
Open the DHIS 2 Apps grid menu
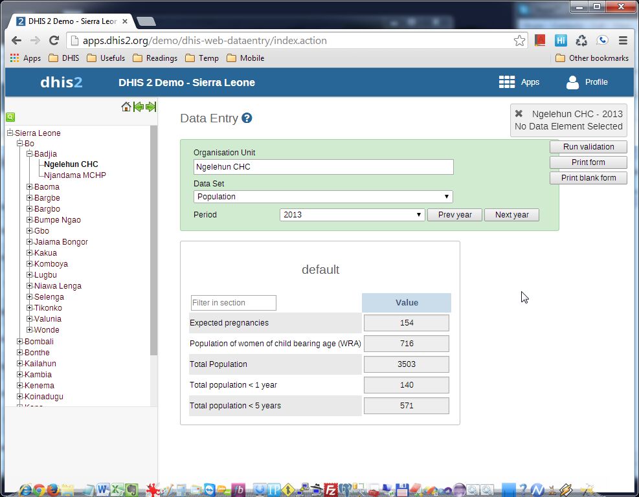(x=519, y=82)
